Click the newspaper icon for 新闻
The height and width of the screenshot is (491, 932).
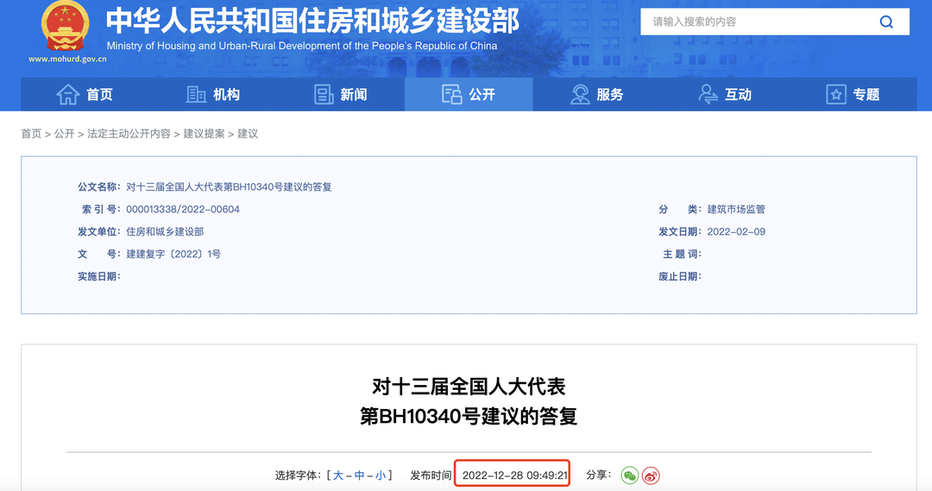(324, 95)
